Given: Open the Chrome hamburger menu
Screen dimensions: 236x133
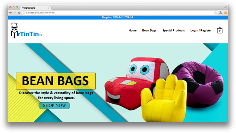Looking at the screenshot, I should point(225,13).
